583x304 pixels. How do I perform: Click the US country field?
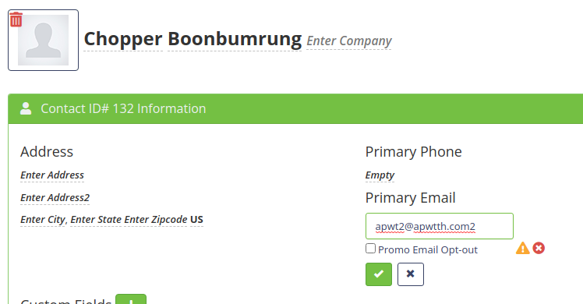[x=196, y=220]
